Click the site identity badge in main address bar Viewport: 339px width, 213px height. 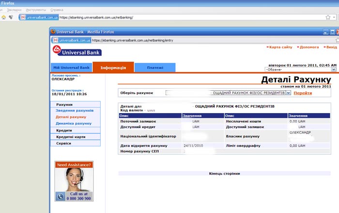click(x=39, y=17)
